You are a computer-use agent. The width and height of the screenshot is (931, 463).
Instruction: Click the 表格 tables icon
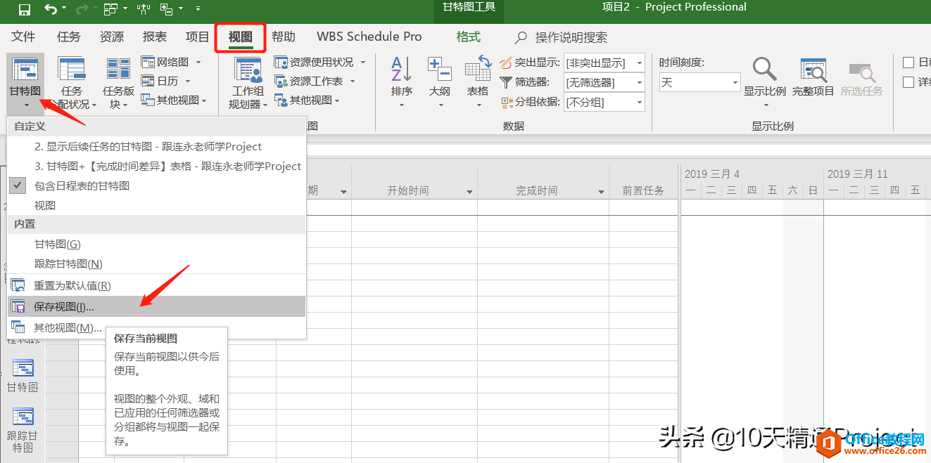click(x=478, y=69)
